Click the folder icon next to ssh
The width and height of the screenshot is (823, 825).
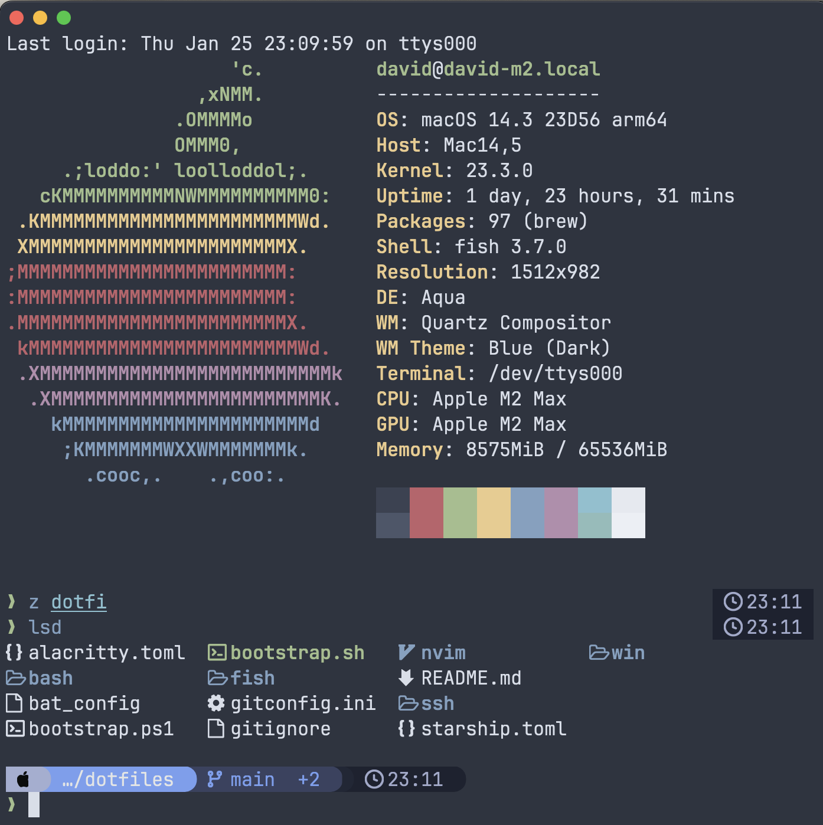coord(408,703)
